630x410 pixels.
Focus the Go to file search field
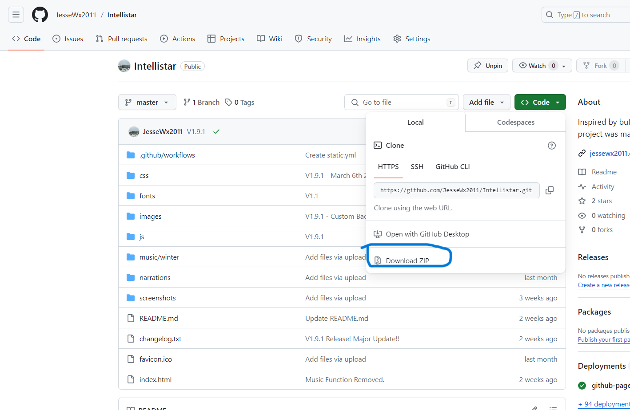point(402,102)
